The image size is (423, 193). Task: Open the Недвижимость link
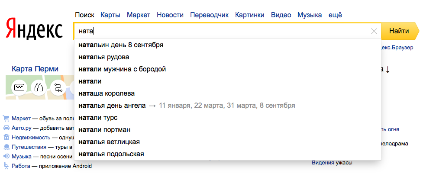[31, 138]
